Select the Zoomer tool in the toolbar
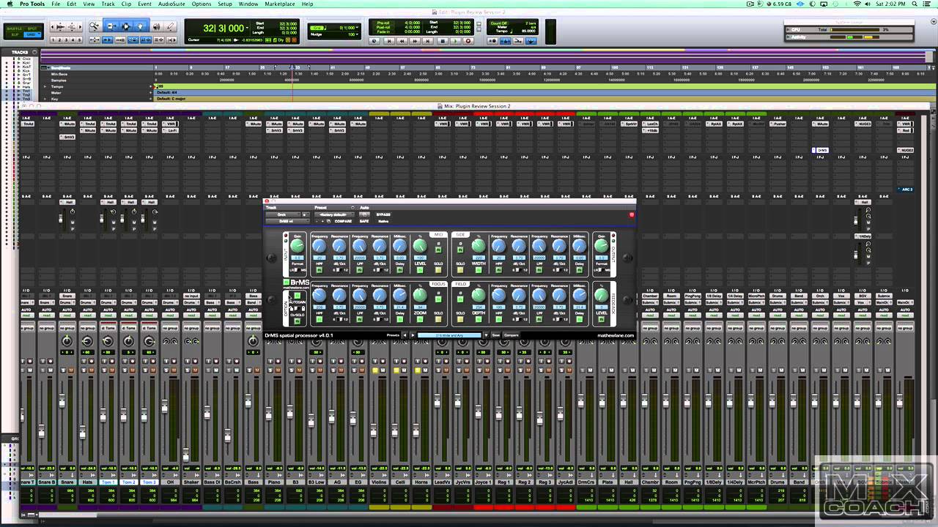The height and width of the screenshot is (527, 938). pos(95,26)
